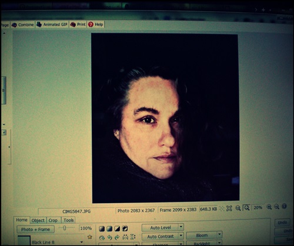Click the 100% frame size field
The image size is (294, 246).
[x=86, y=228]
